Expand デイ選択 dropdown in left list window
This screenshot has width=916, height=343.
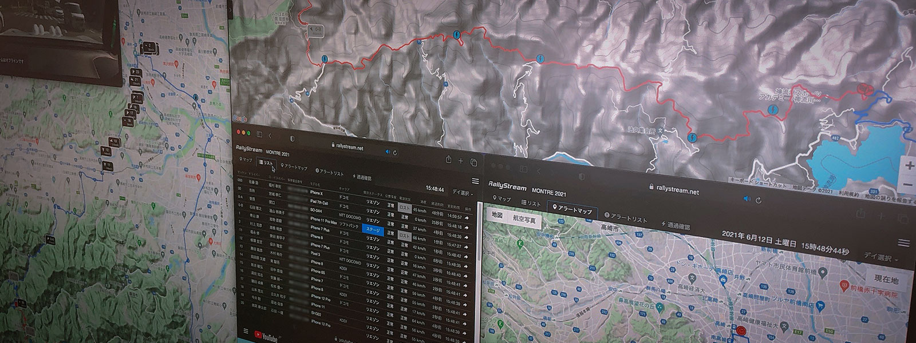pos(463,193)
